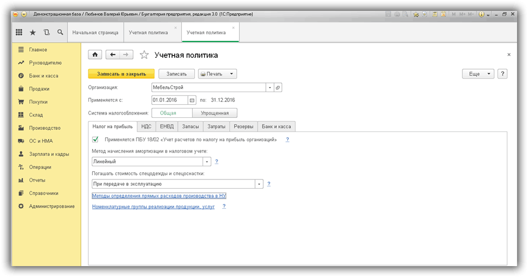Switch to the НДС tab

pos(146,127)
